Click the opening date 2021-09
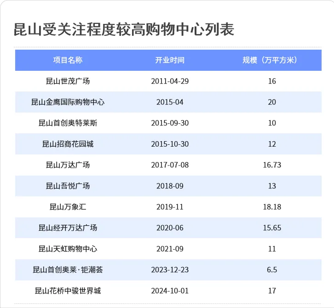The height and width of the screenshot is (308, 334). (x=170, y=249)
